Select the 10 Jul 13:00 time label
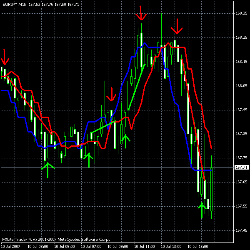Viewport: 250px width, 250px height. tap(171, 247)
